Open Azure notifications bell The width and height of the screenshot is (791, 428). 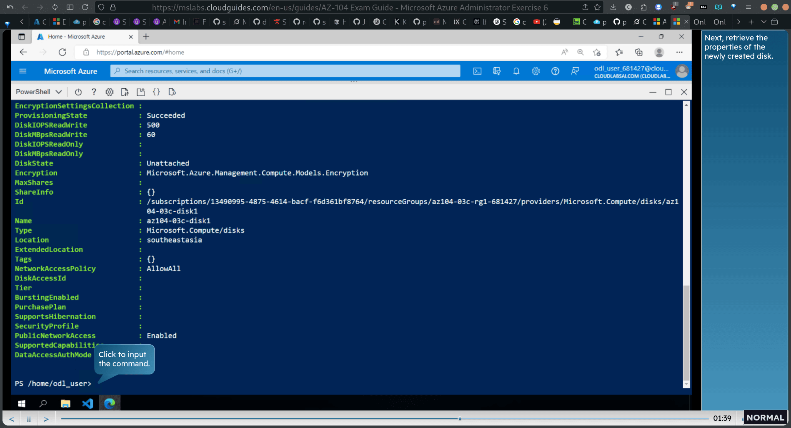pos(516,71)
